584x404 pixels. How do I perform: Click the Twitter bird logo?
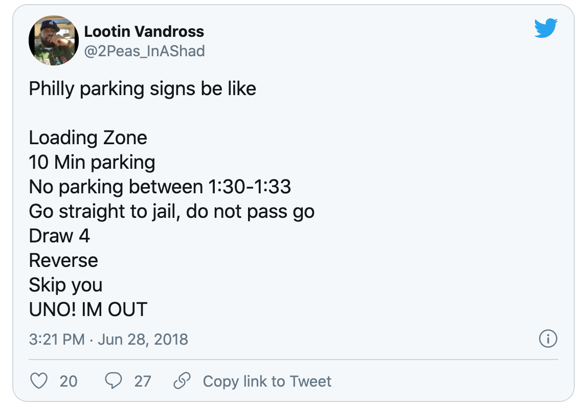coord(546,28)
